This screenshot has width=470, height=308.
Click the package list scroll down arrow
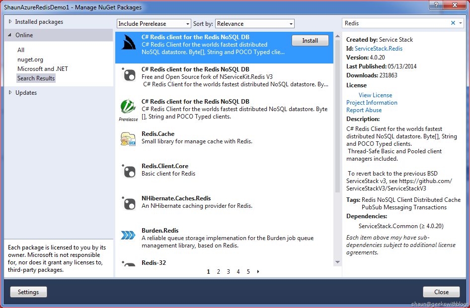click(x=337, y=262)
